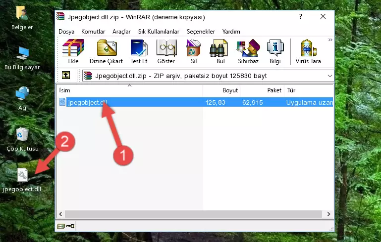381x242 pixels.
Task: Go up one folder level icon
Action: 66,76
